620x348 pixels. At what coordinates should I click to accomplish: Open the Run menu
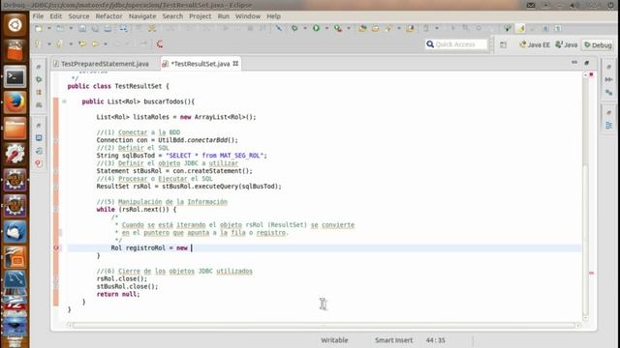(224, 16)
